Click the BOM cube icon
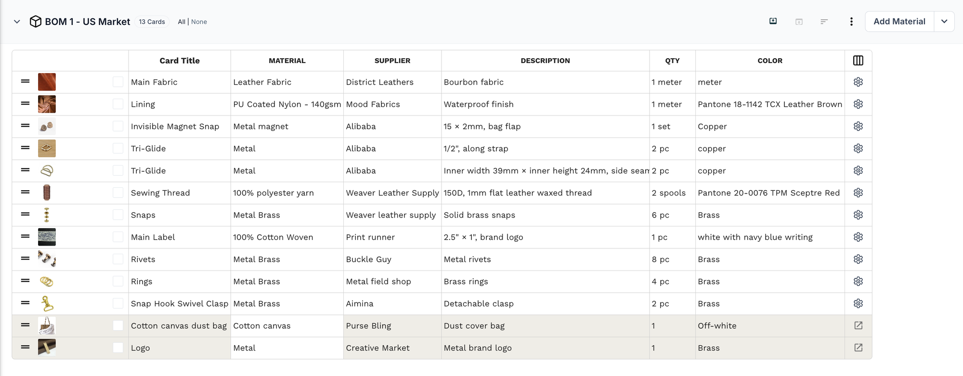This screenshot has width=963, height=376. [35, 22]
